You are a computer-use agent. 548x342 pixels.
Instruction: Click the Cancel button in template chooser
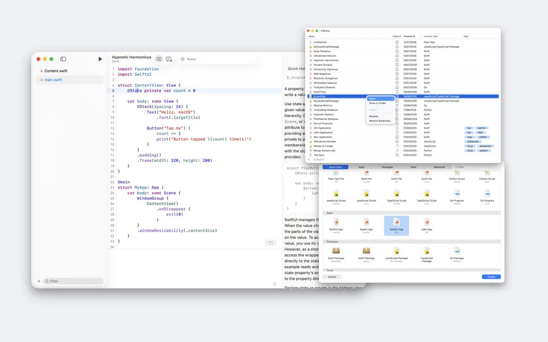[x=332, y=277]
